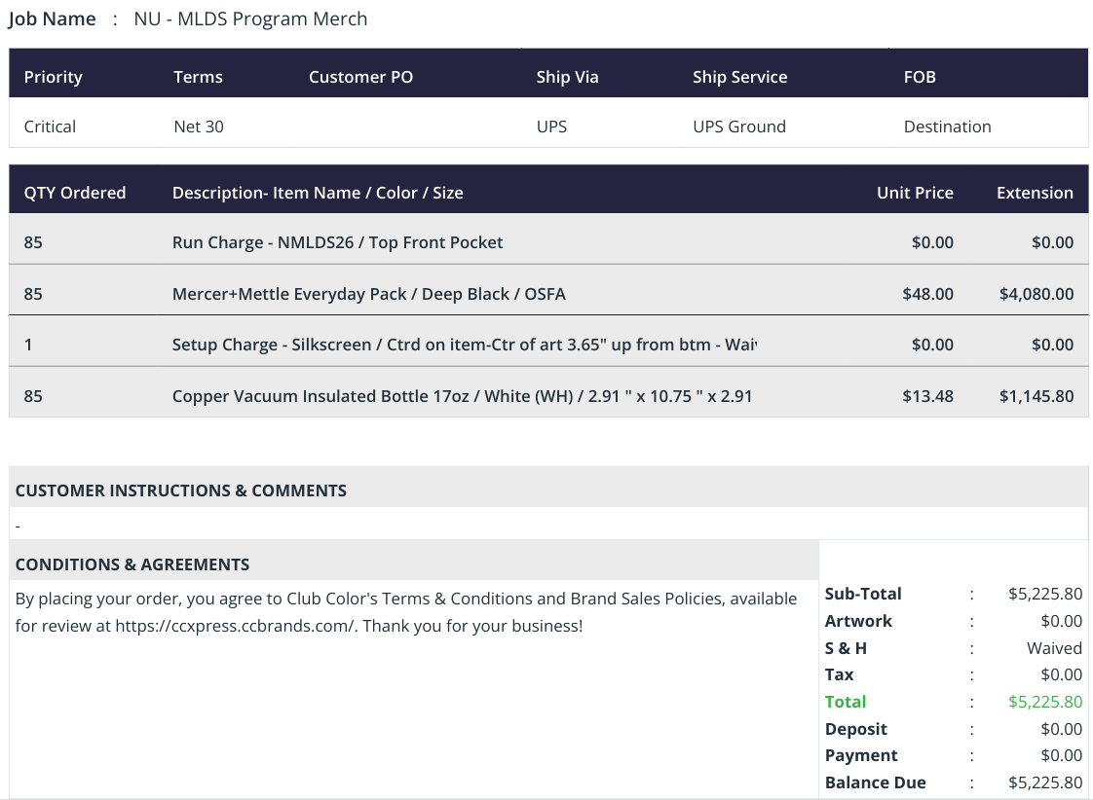Click the Deposit label
Screen dimensions: 1093x800
pyautogui.click(x=856, y=729)
